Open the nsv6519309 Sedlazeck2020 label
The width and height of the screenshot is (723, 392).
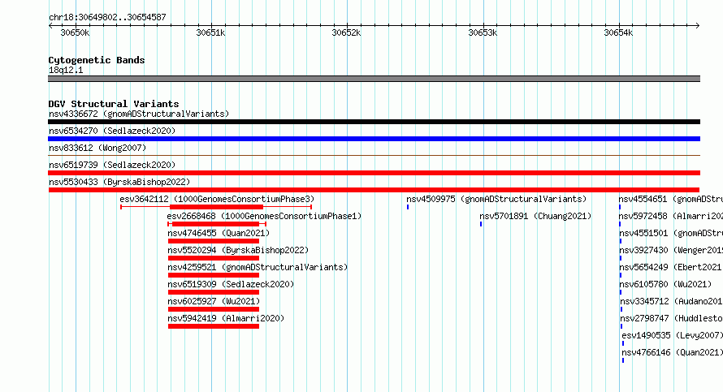click(x=231, y=284)
